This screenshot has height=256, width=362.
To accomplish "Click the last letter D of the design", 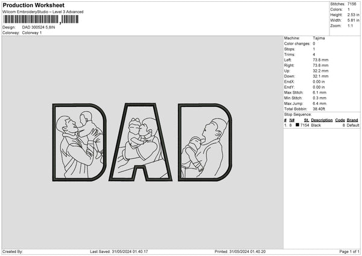I will [x=205, y=142].
